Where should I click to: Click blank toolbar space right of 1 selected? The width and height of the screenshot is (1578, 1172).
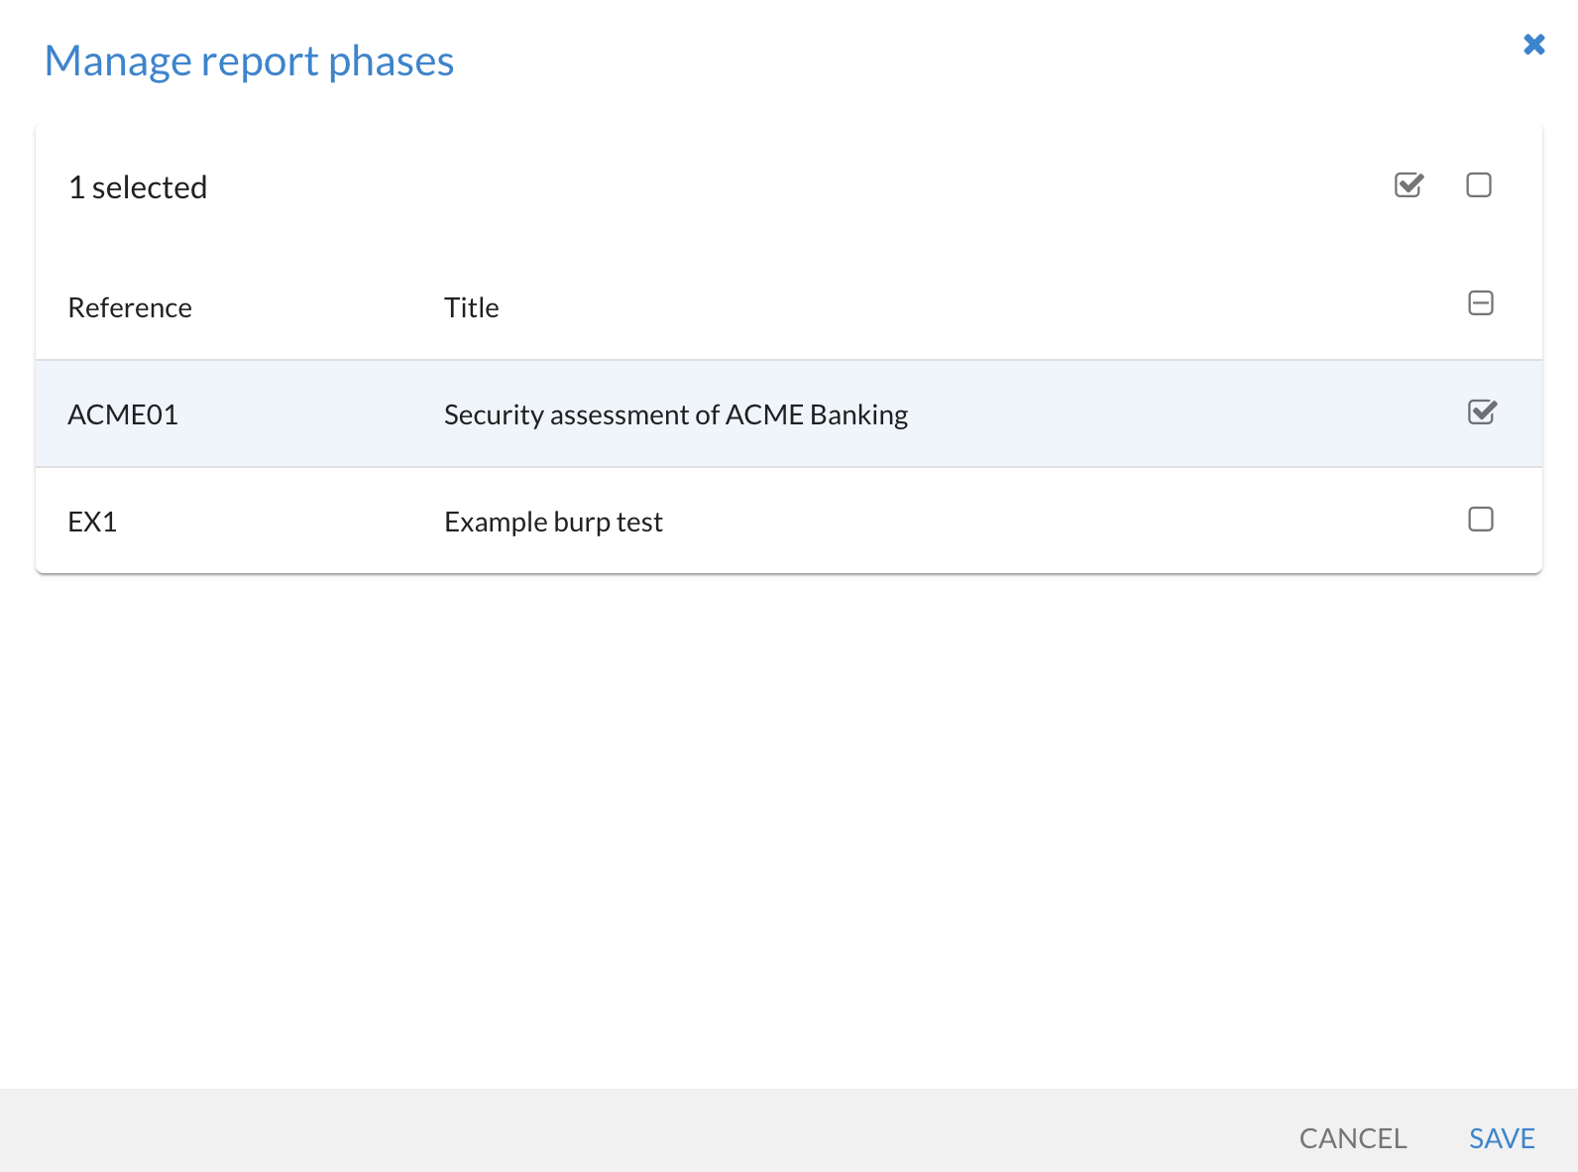click(793, 187)
